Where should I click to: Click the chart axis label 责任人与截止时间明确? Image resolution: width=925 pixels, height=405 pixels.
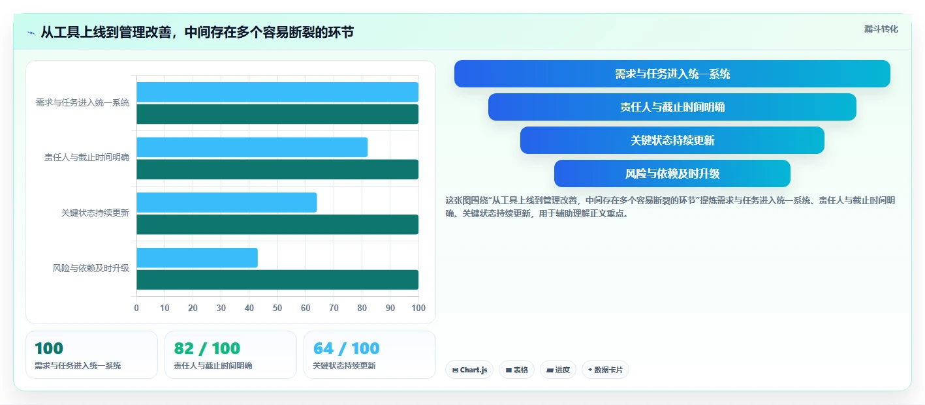pos(87,158)
